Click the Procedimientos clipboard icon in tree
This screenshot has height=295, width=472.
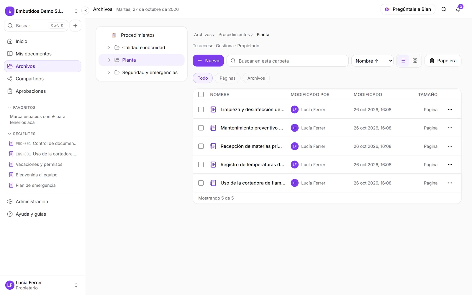[114, 35]
